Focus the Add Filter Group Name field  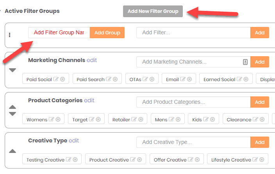point(59,33)
